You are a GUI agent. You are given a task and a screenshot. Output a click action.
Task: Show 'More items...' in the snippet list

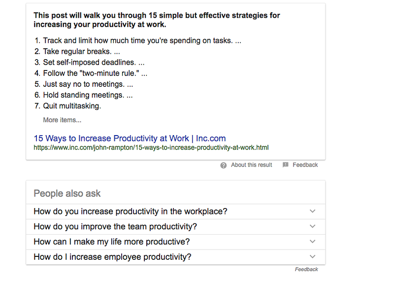pyautogui.click(x=62, y=120)
